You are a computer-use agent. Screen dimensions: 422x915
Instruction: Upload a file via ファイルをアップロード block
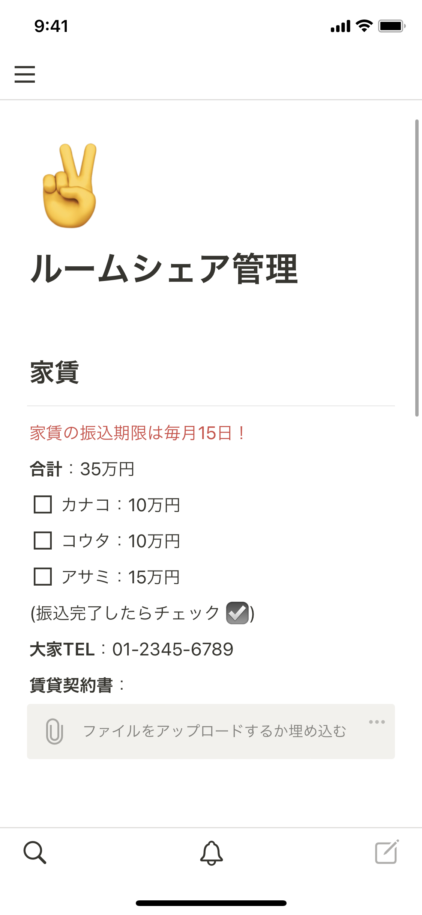(214, 731)
